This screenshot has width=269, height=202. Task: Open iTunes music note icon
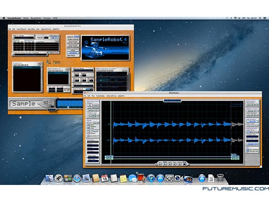pos(151,178)
